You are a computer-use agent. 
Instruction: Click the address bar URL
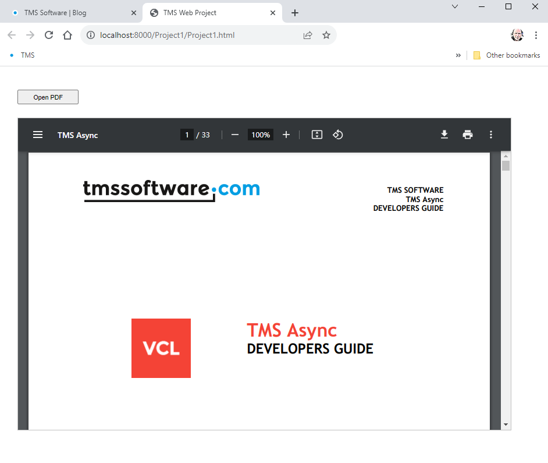(x=167, y=35)
